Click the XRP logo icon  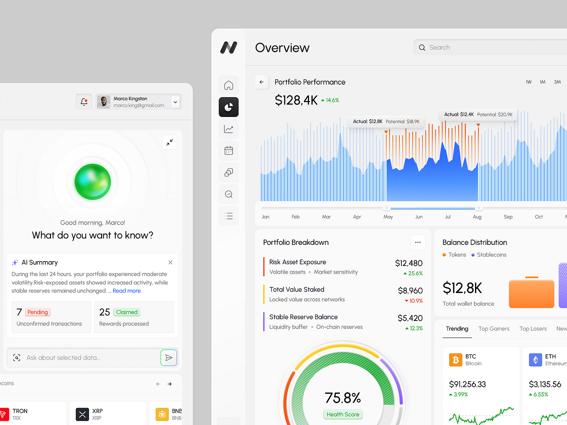[82, 414]
